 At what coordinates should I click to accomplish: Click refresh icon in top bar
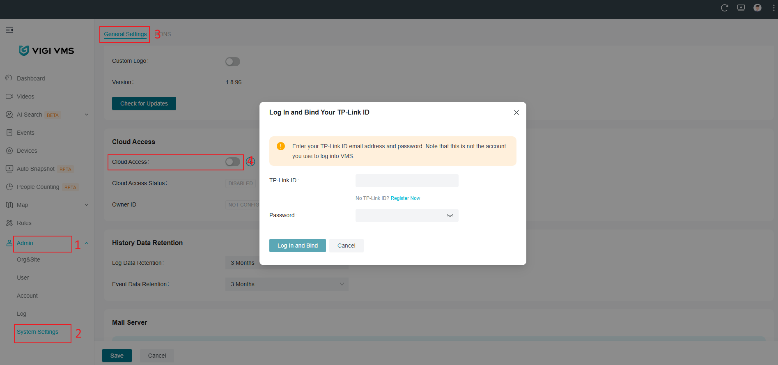(725, 8)
